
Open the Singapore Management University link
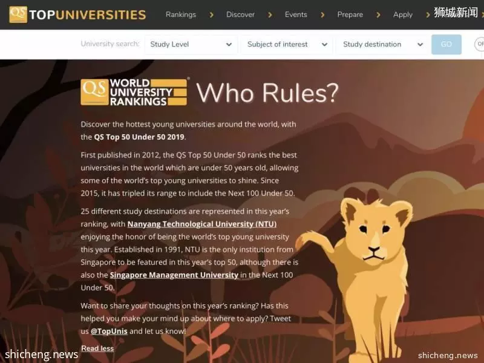click(174, 275)
